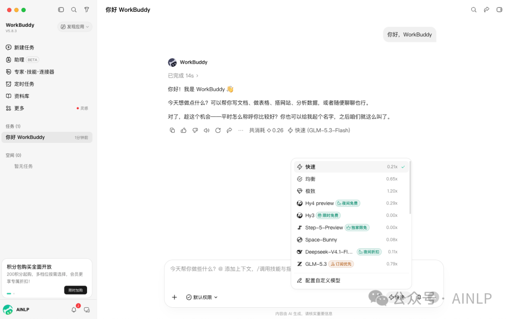Click the 独家限免 badge on Step-5-Preview

point(357,228)
